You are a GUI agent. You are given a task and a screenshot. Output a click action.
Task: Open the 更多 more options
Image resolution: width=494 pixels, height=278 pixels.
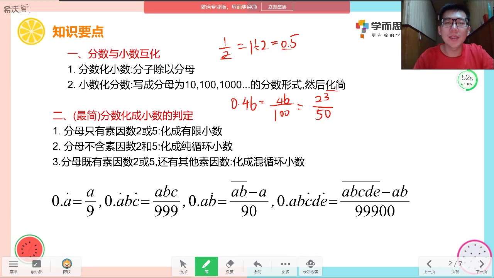click(x=285, y=266)
